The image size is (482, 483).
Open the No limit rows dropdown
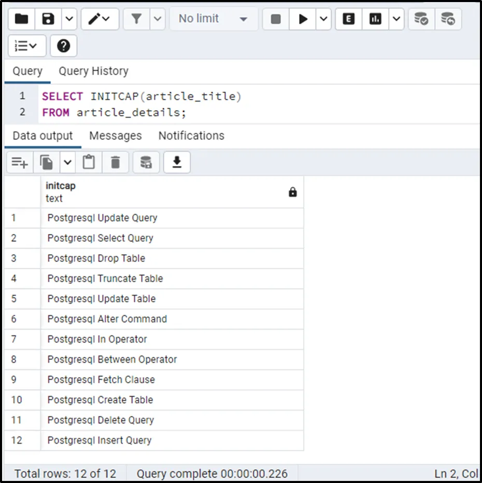(213, 19)
